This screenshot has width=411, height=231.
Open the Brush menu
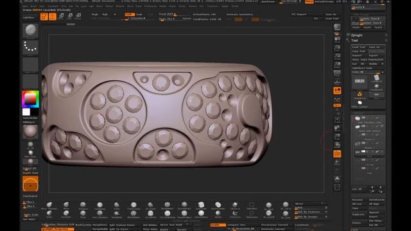point(33,6)
